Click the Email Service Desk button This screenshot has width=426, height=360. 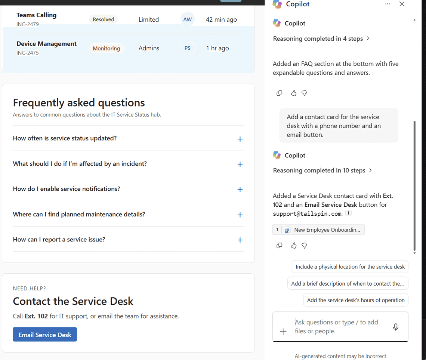coord(45,335)
